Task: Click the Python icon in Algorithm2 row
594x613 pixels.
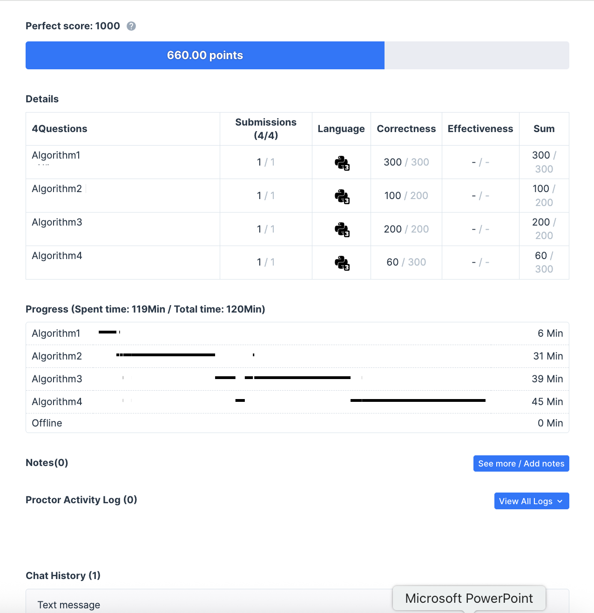Action: [342, 196]
